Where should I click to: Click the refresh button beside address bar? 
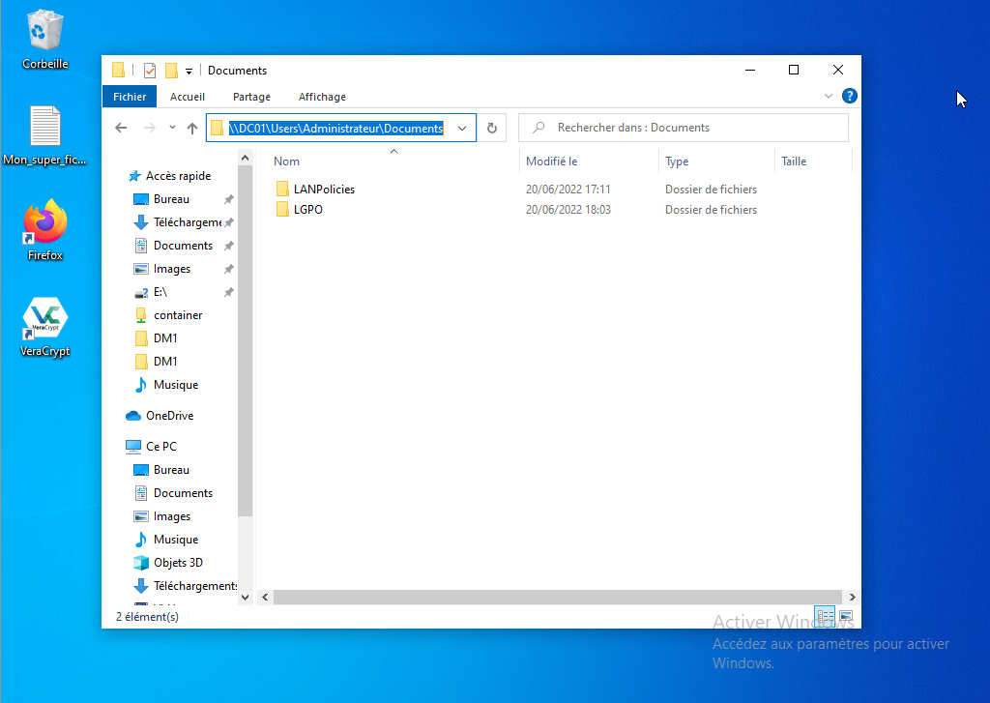coord(491,128)
